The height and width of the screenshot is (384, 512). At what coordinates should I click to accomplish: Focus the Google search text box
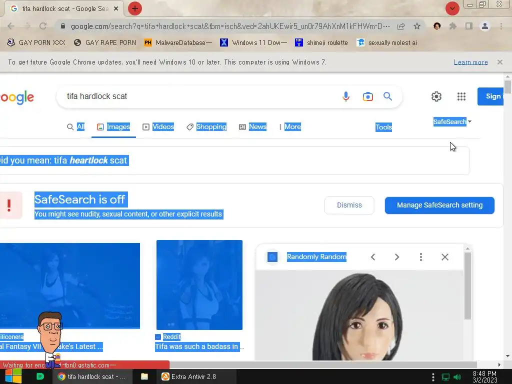[199, 96]
